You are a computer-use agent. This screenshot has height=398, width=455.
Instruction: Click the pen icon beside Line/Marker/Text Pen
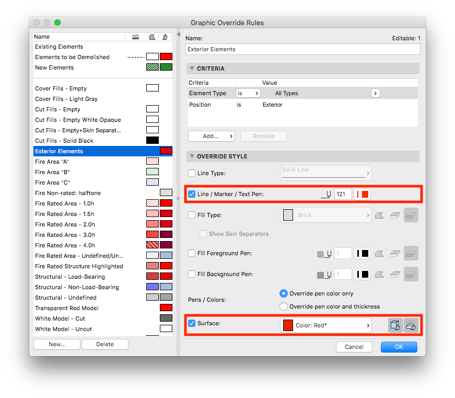(x=326, y=195)
